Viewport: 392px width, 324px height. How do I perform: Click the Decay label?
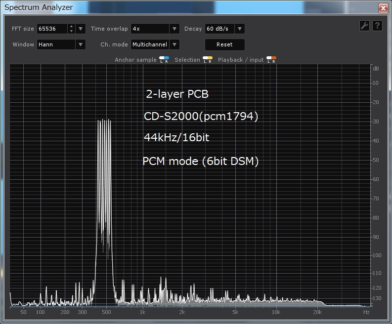point(193,29)
